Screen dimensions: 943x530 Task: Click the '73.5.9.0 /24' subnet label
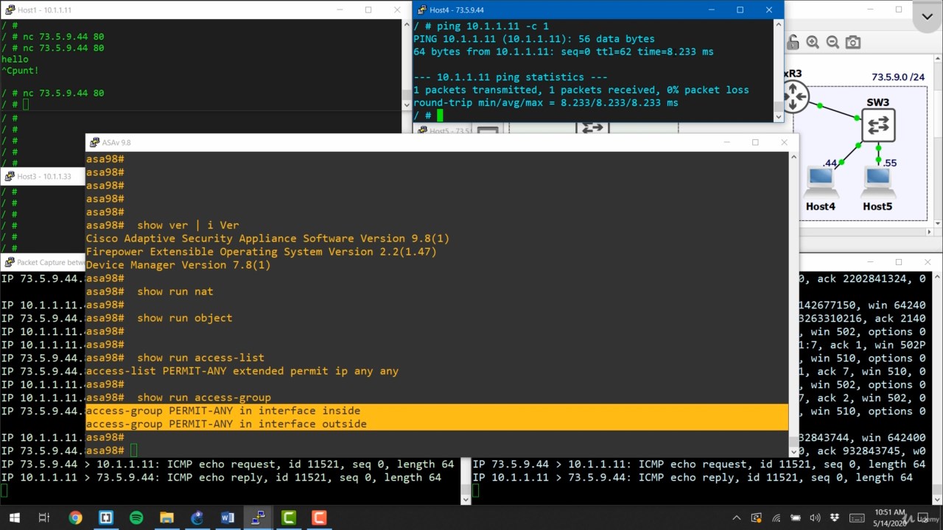(x=898, y=77)
